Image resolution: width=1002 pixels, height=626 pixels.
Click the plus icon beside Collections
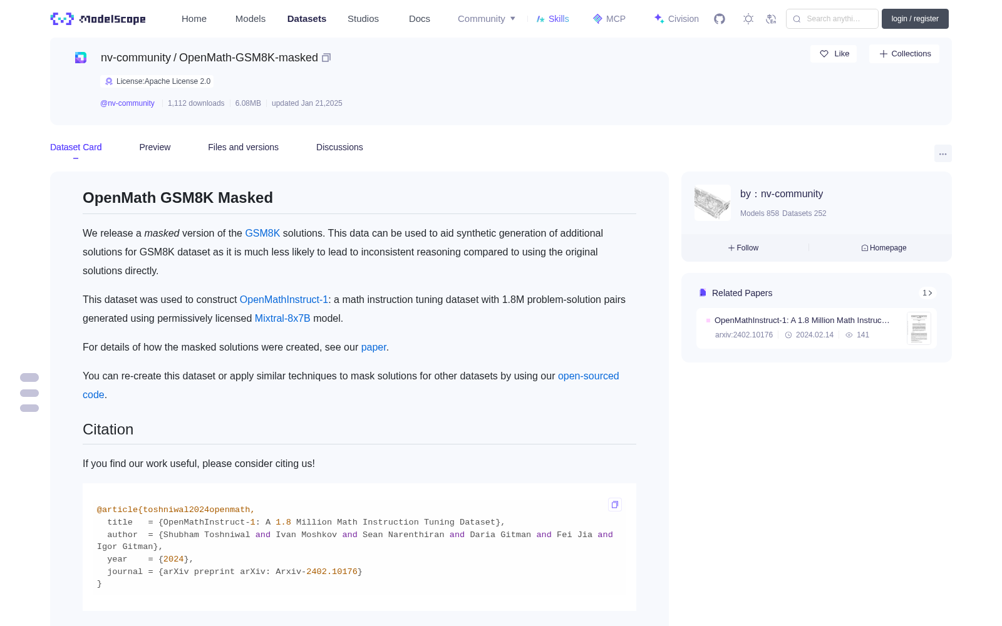(884, 54)
